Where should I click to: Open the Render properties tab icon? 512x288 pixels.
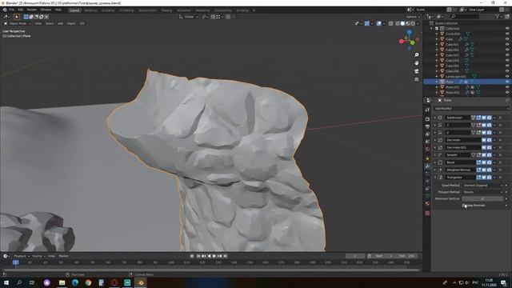427,119
